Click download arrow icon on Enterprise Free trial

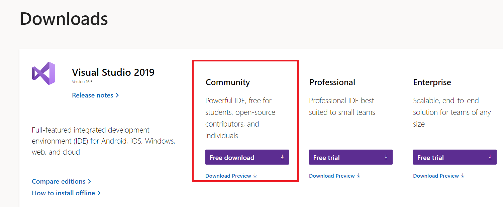pyautogui.click(x=490, y=157)
